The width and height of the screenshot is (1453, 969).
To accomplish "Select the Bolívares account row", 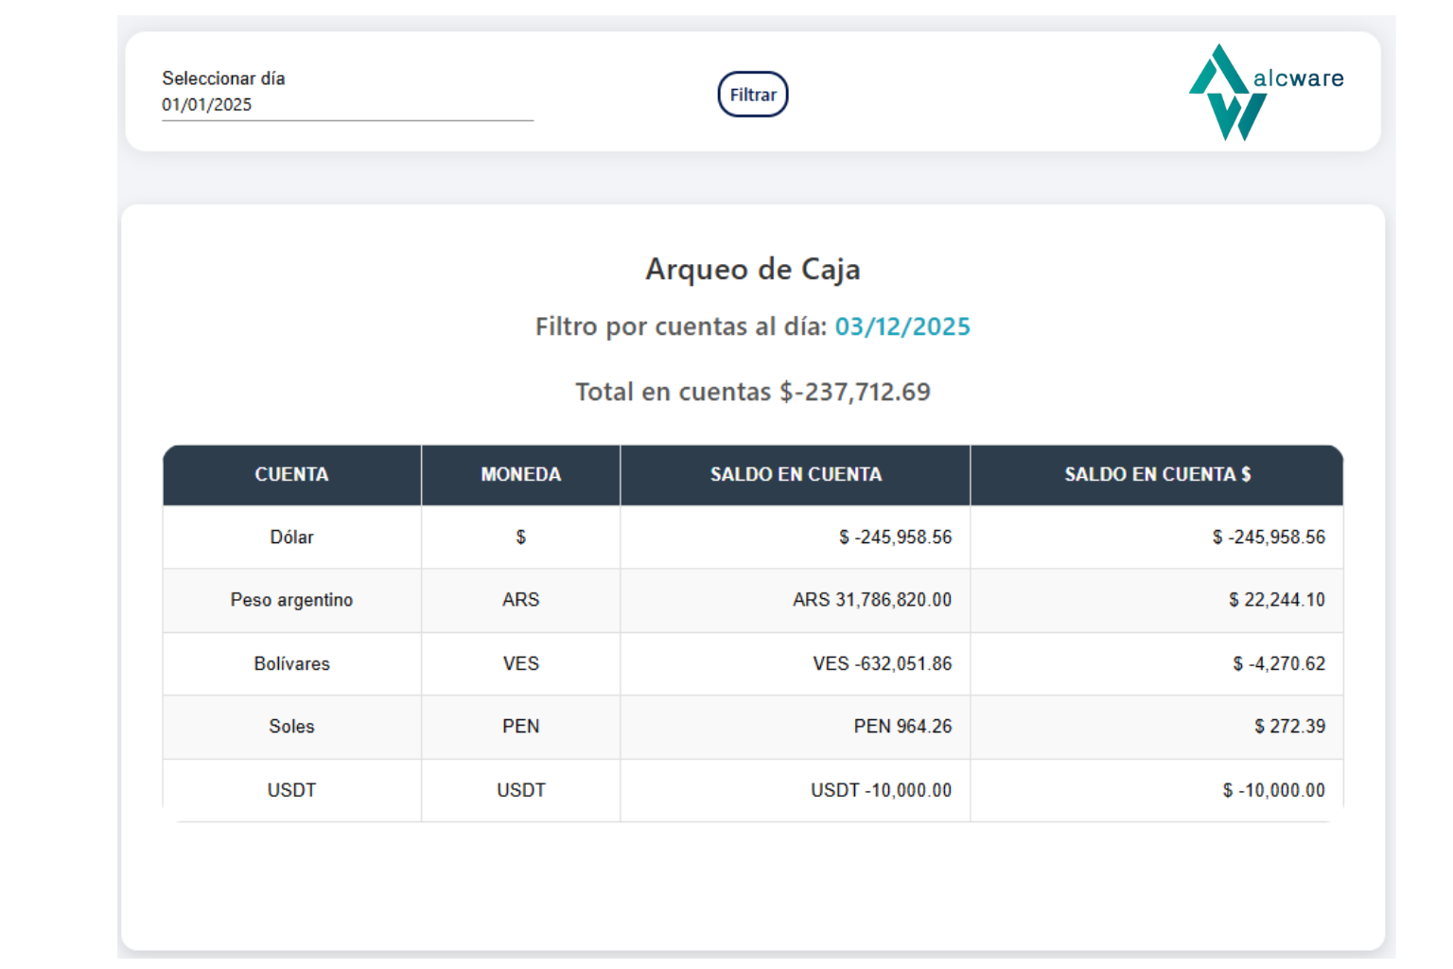I will click(291, 664).
